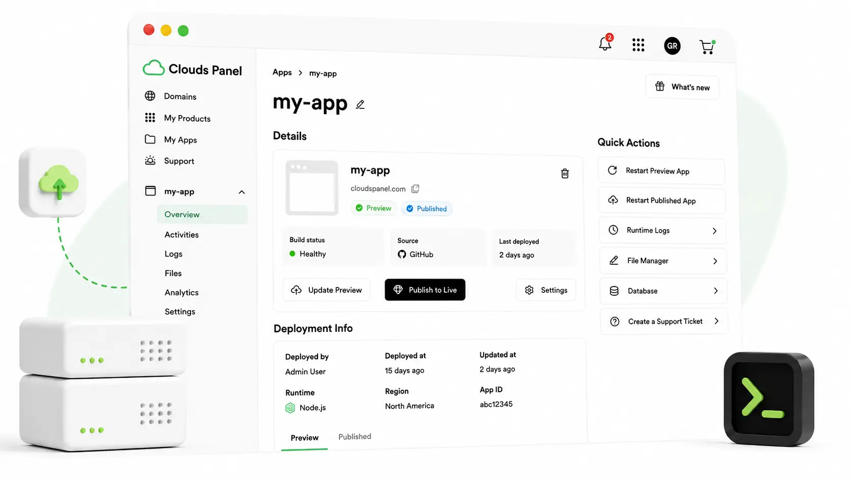Open Activities in the sidebar
Screen dimensions: 852x479
[x=181, y=235]
